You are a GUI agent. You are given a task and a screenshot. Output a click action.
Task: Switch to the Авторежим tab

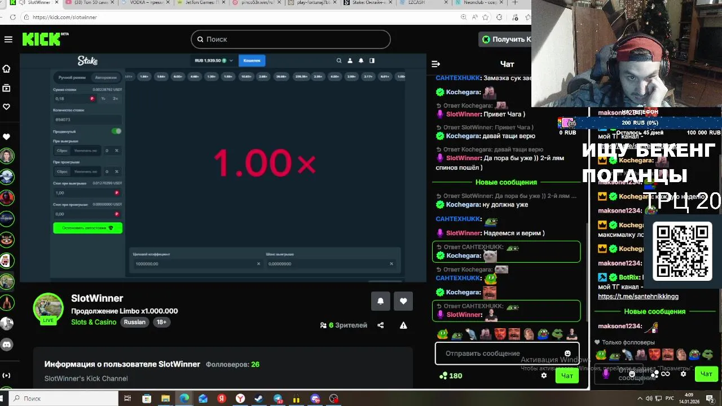click(x=105, y=77)
